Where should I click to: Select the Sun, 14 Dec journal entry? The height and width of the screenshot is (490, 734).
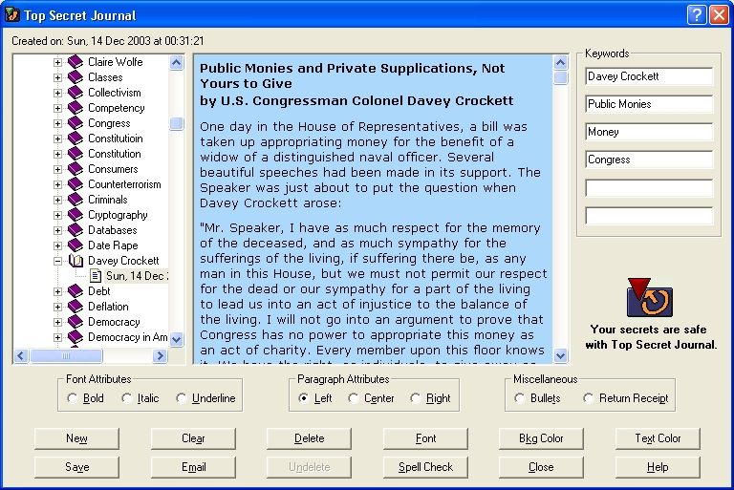pos(136,276)
